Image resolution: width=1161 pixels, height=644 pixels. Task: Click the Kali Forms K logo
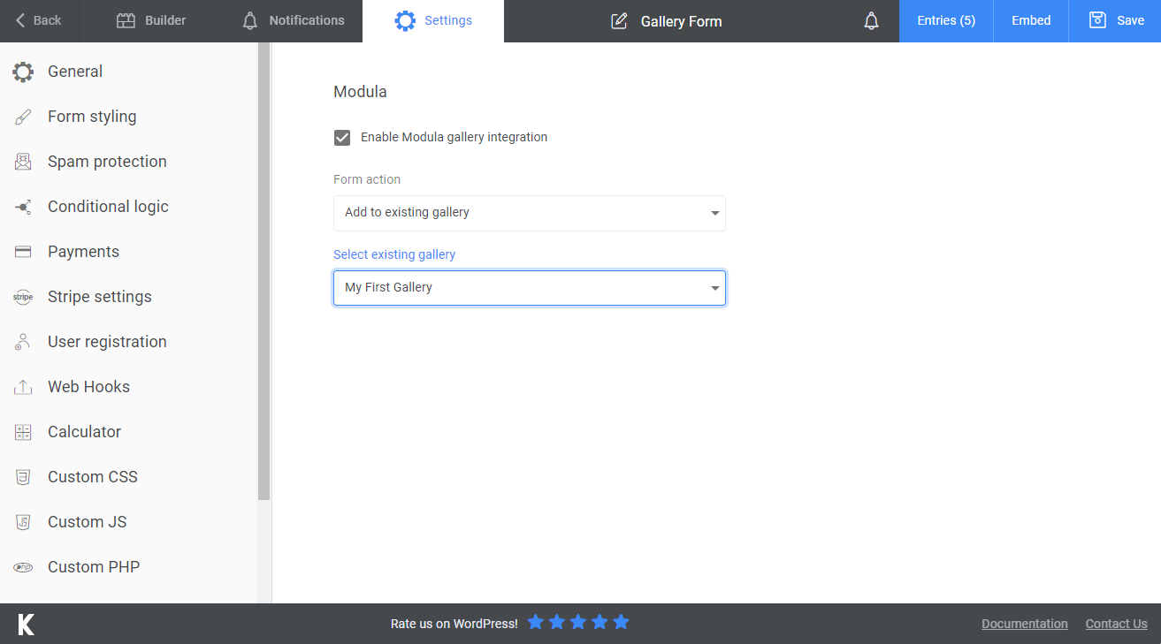coord(27,624)
